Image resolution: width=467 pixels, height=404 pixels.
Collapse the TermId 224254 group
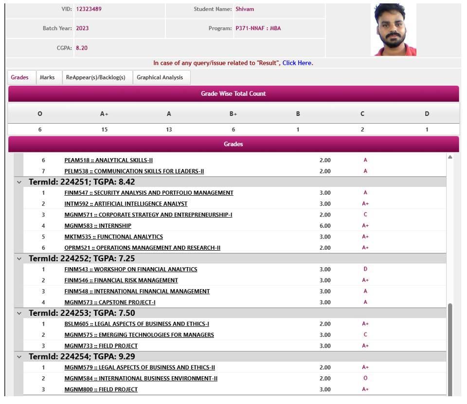tap(19, 357)
